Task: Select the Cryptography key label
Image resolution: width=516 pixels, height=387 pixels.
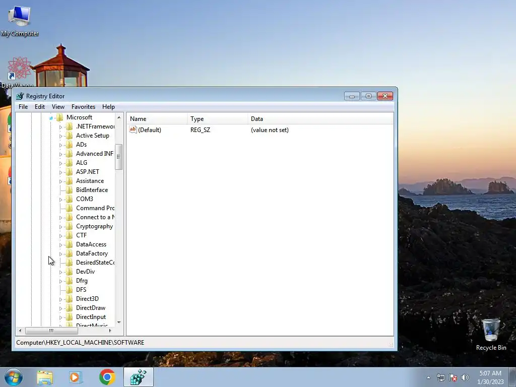Action: (x=94, y=226)
